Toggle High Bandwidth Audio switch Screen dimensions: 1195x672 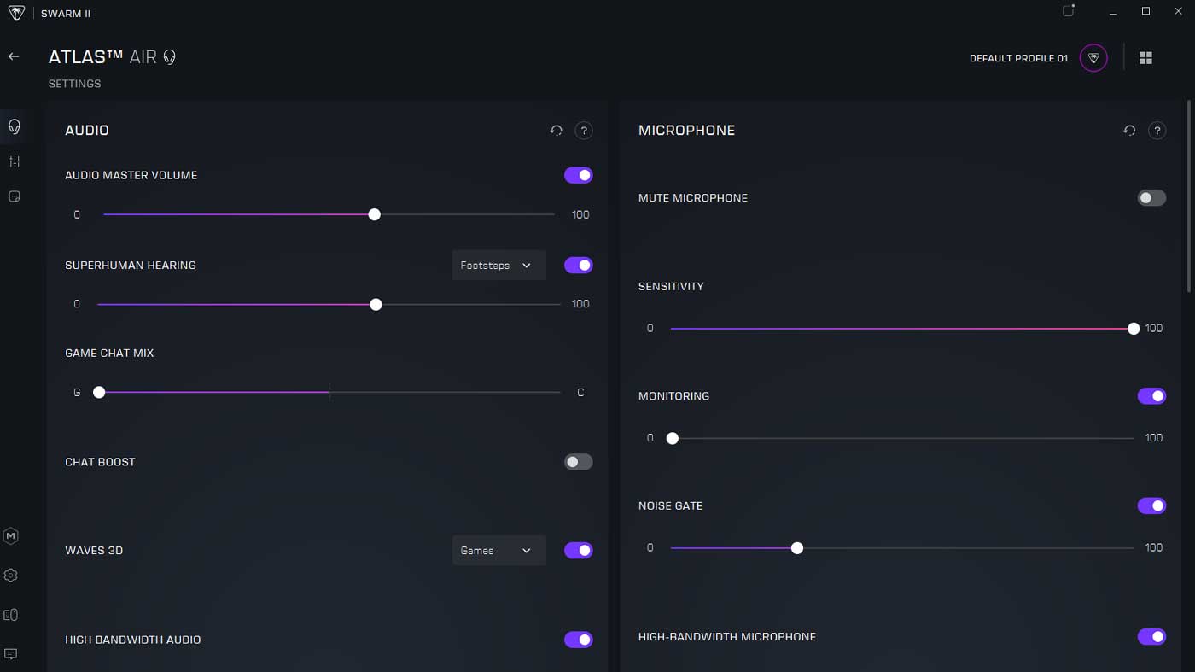pos(579,640)
